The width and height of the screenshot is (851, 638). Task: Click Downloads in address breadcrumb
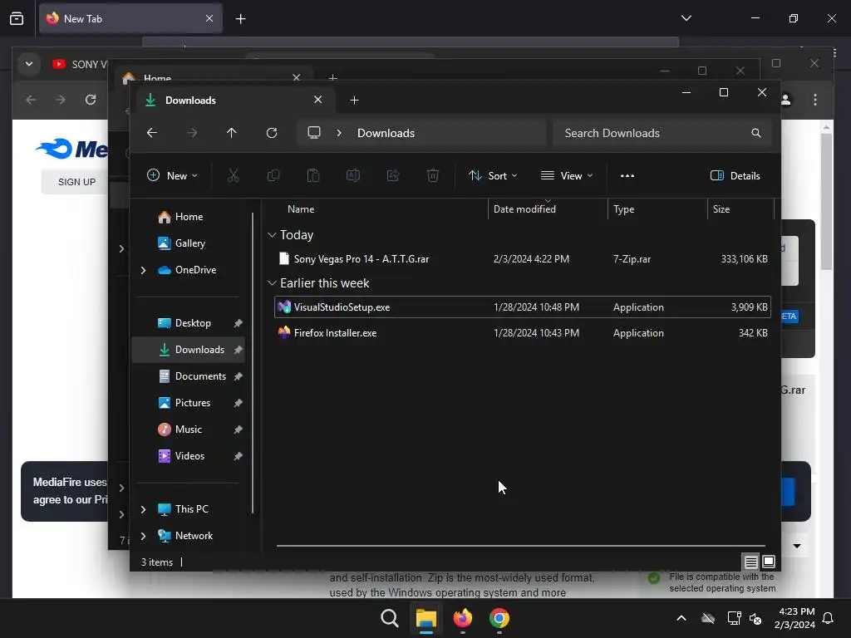coord(386,133)
